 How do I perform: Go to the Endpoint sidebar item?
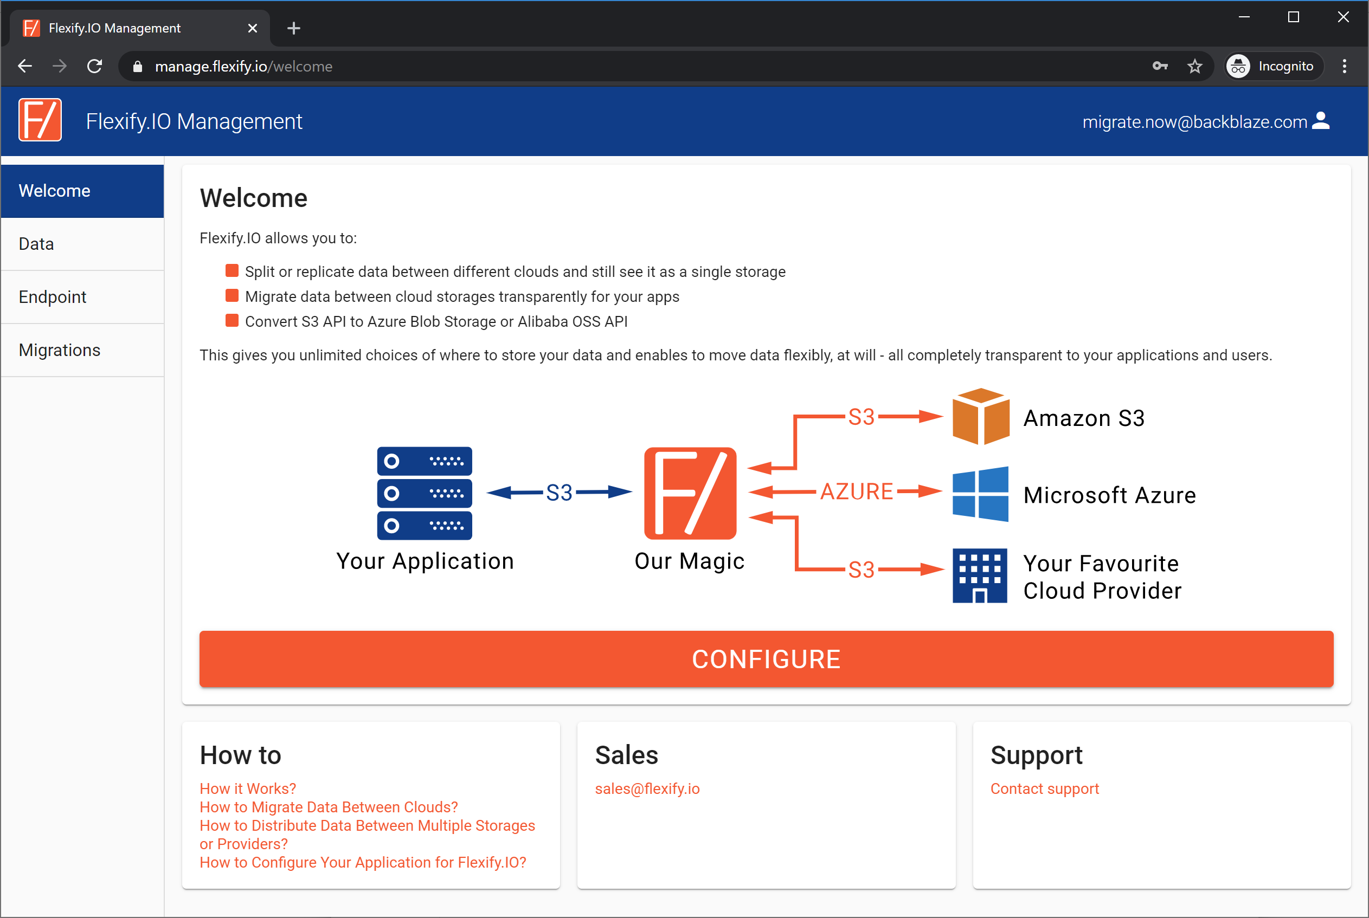[x=82, y=298]
